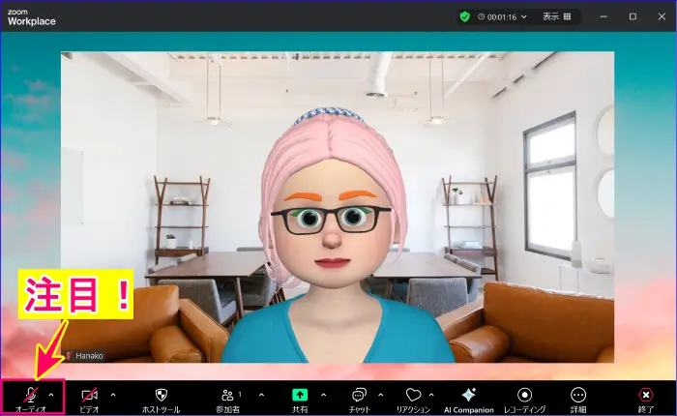Open the チャット chat panel
This screenshot has width=677, height=416.
coord(359,395)
